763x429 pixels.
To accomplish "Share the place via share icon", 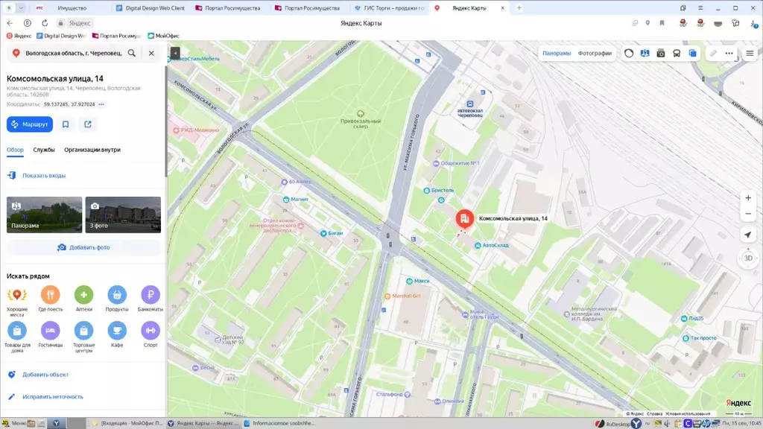I will [x=88, y=124].
